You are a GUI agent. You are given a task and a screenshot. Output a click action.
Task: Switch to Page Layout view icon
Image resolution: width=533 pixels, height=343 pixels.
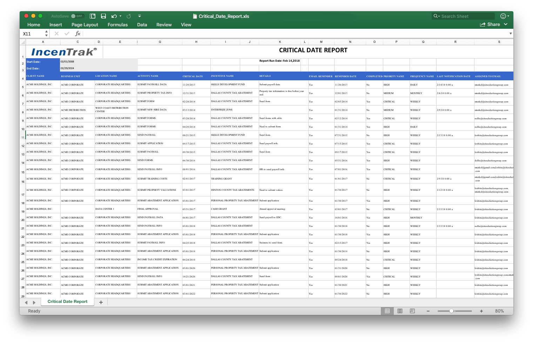[x=400, y=311]
